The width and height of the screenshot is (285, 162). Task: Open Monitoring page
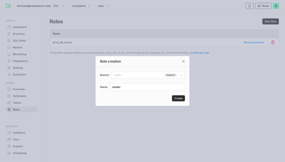(20, 54)
